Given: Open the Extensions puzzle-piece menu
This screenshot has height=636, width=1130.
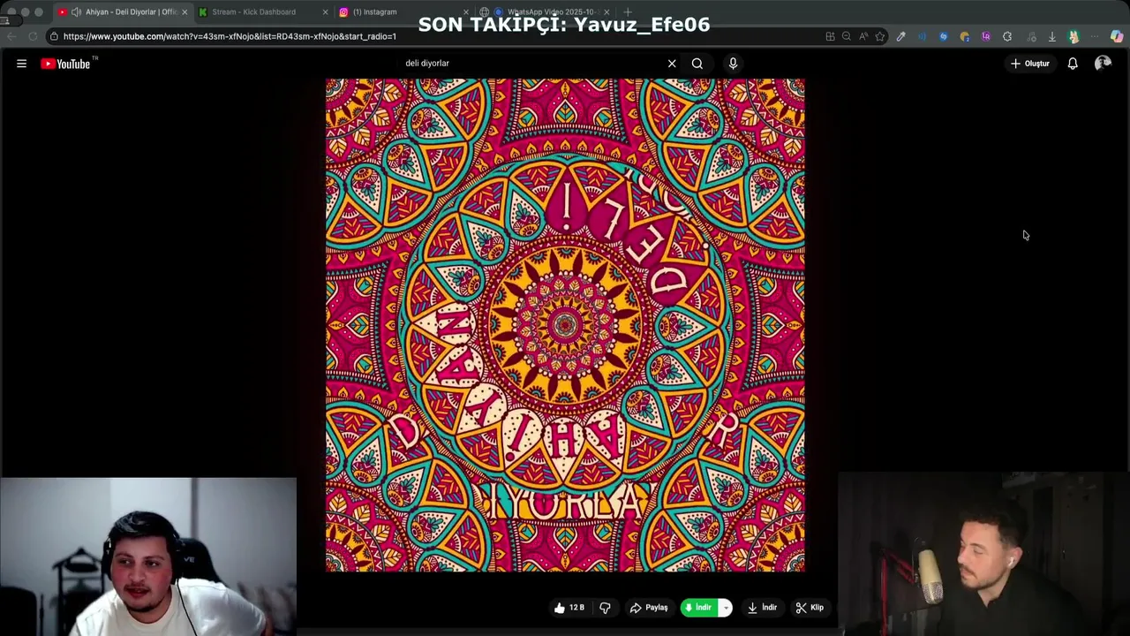Looking at the screenshot, I should click(x=1007, y=36).
